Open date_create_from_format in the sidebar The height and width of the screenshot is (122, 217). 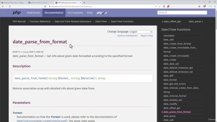(177, 44)
